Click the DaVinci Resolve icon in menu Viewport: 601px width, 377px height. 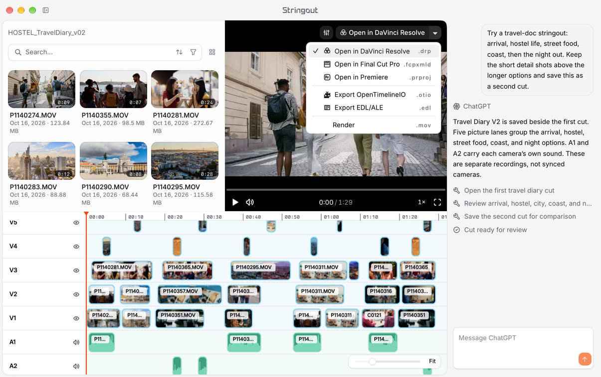[327, 51]
